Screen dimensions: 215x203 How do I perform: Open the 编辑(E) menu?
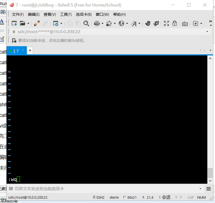34,14
